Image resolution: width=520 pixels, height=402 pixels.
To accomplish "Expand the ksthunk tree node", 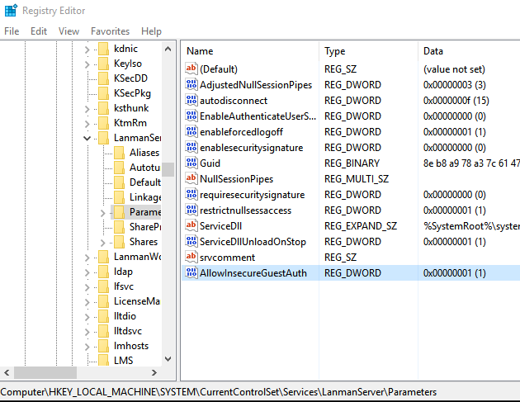I will [x=87, y=109].
